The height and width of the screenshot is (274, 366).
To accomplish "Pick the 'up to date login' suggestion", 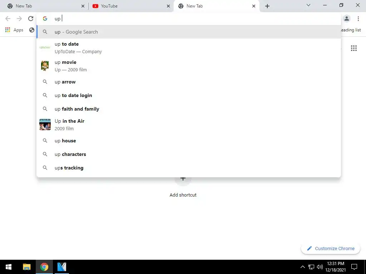I will [x=189, y=95].
